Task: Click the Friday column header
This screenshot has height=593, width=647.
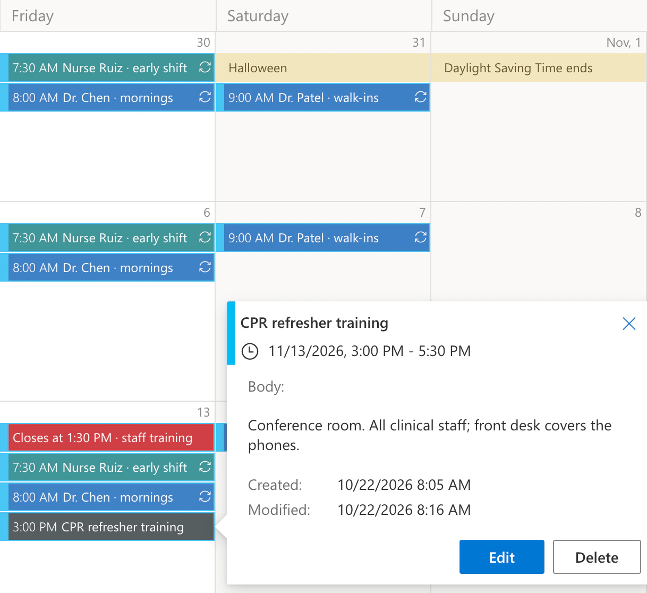Action: coord(108,16)
